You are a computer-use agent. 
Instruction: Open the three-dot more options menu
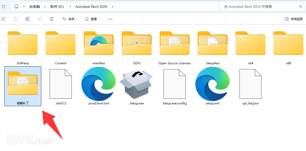pyautogui.click(x=110, y=19)
